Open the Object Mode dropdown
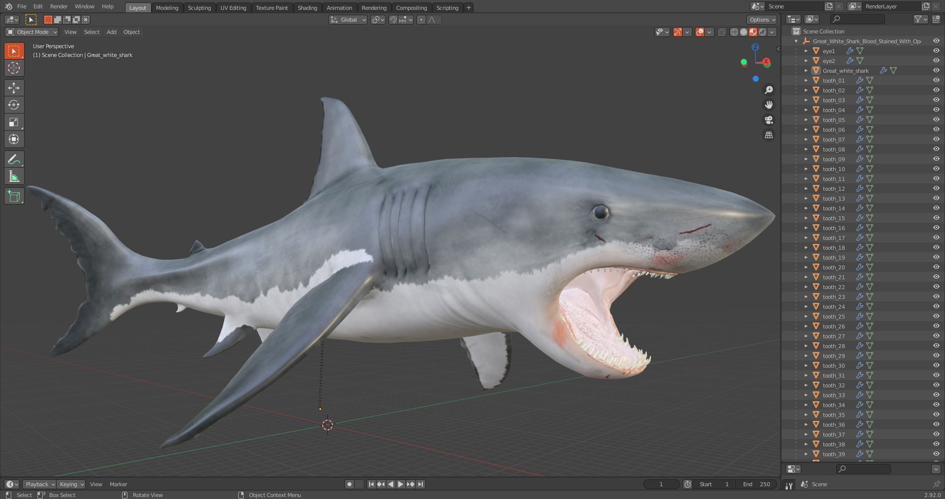The height and width of the screenshot is (499, 945). tap(31, 32)
